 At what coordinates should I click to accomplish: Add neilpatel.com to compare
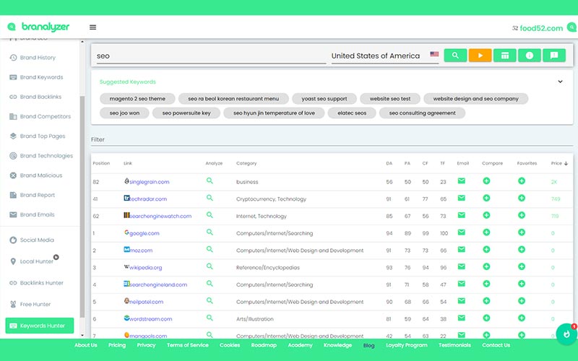click(486, 301)
